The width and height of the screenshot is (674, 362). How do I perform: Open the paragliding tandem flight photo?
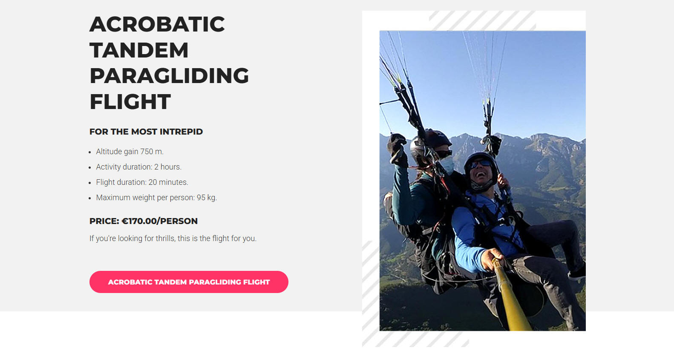(x=482, y=181)
